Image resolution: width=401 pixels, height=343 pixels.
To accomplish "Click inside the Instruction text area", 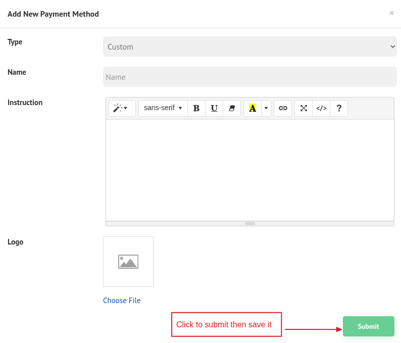I will (249, 170).
